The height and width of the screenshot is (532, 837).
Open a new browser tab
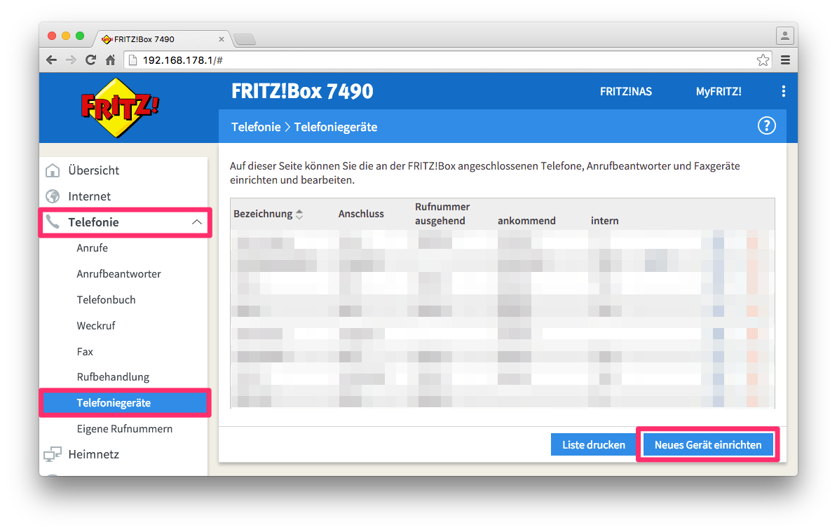[245, 39]
